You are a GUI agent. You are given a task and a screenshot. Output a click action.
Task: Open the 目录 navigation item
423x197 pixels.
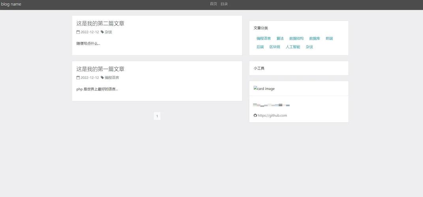click(224, 4)
